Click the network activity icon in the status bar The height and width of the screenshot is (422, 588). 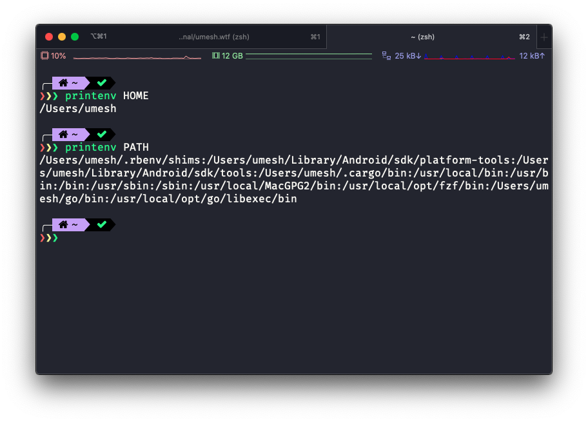click(x=386, y=56)
